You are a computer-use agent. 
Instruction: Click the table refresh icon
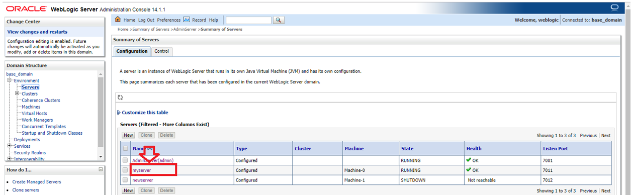pos(120,97)
